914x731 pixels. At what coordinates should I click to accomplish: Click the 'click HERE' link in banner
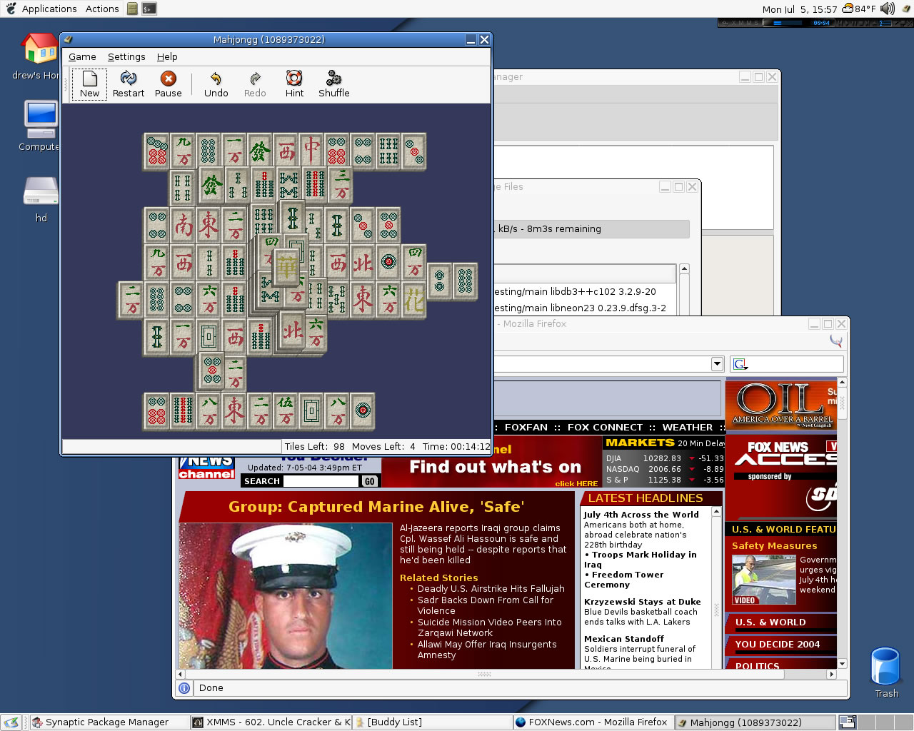576,483
